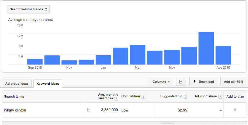Open help icon next to Competition
Viewport: 248px width, 125px height.
coord(143,97)
